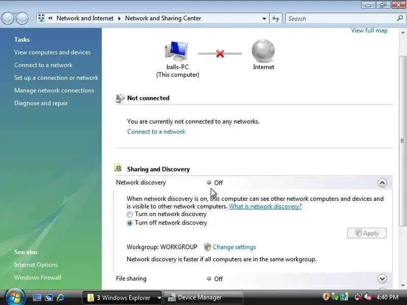The height and width of the screenshot is (305, 407).
Task: Open Set up a connection or network
Action: coord(56,78)
